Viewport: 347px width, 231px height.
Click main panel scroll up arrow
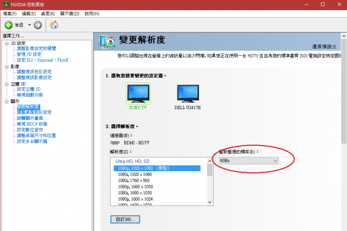tap(344, 36)
